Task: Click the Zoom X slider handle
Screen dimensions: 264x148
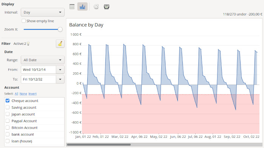Action: click(60, 29)
